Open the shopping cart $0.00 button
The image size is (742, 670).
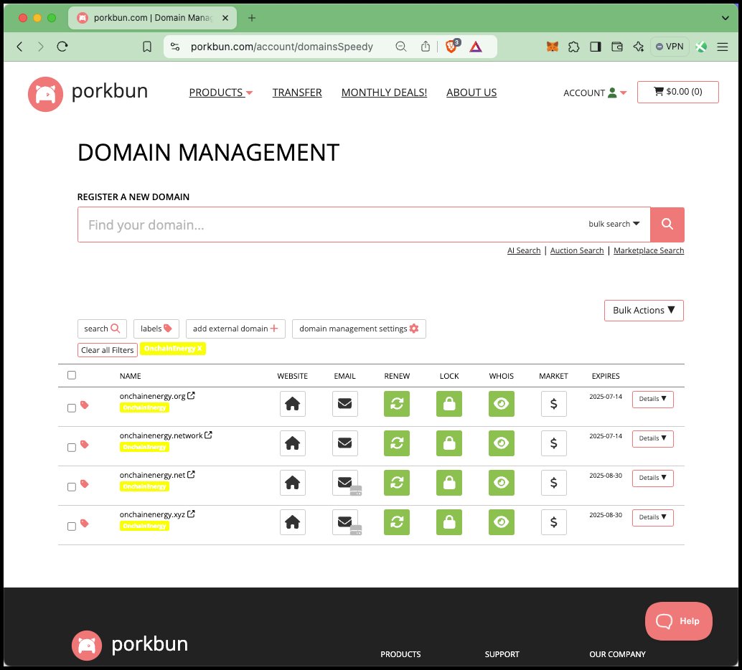coord(677,92)
